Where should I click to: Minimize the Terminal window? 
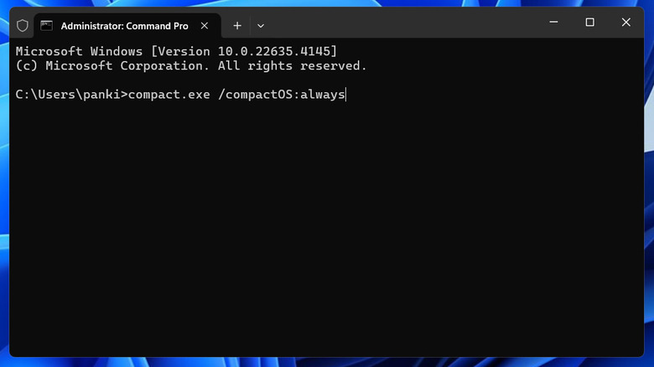click(x=554, y=22)
